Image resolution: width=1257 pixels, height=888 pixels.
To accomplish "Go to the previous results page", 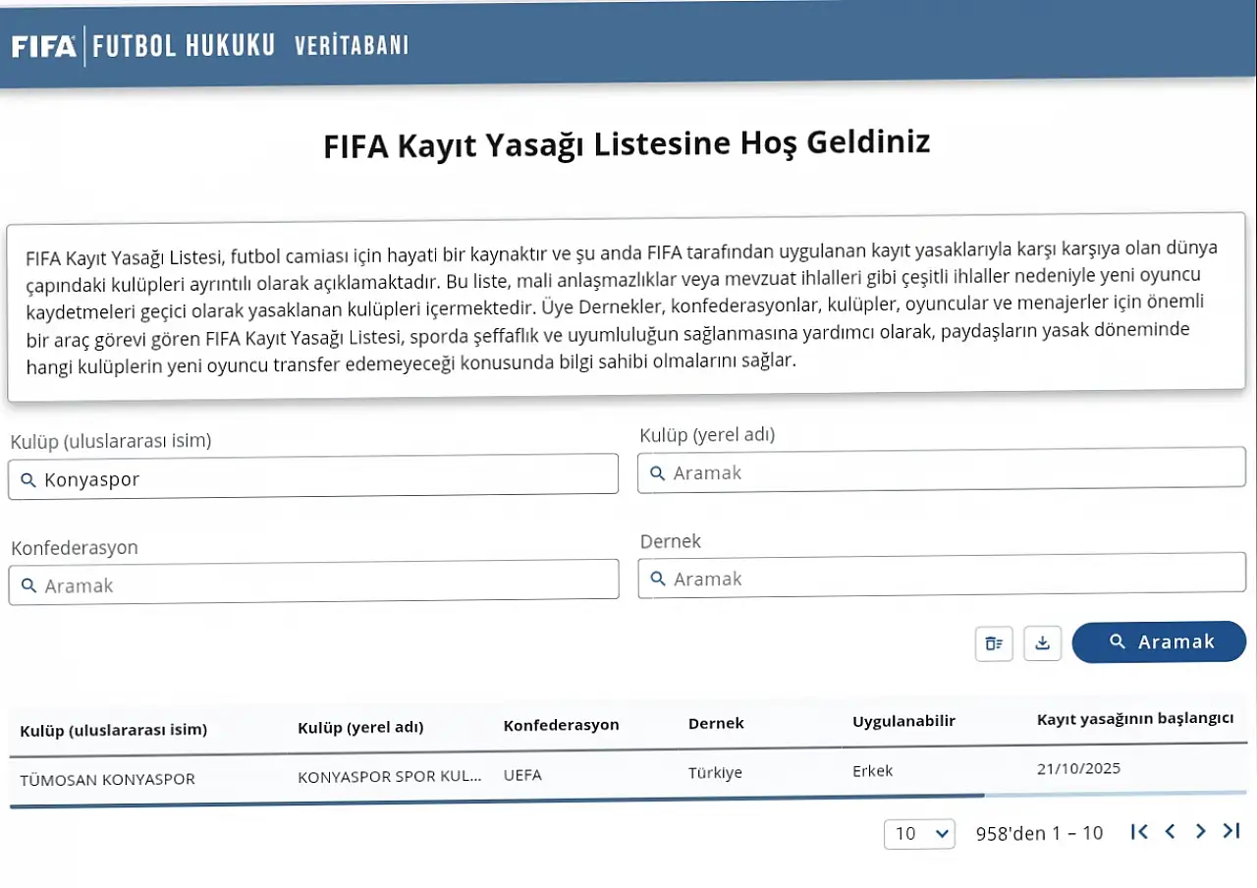I will [x=1170, y=832].
